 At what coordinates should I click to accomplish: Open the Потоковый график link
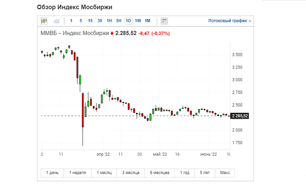click(x=230, y=21)
